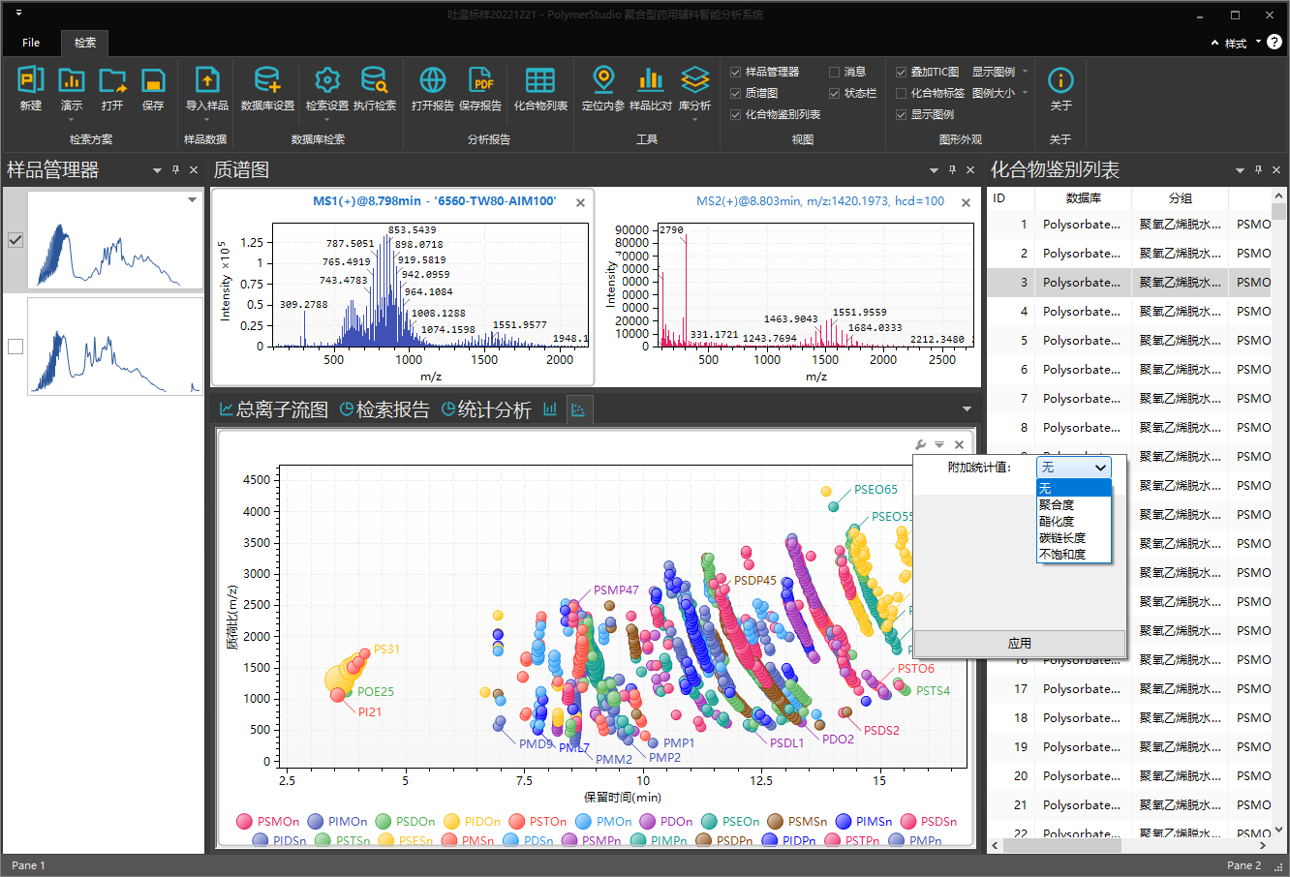Click the 检索设置 gear icon
This screenshot has height=877, width=1290.
(327, 79)
